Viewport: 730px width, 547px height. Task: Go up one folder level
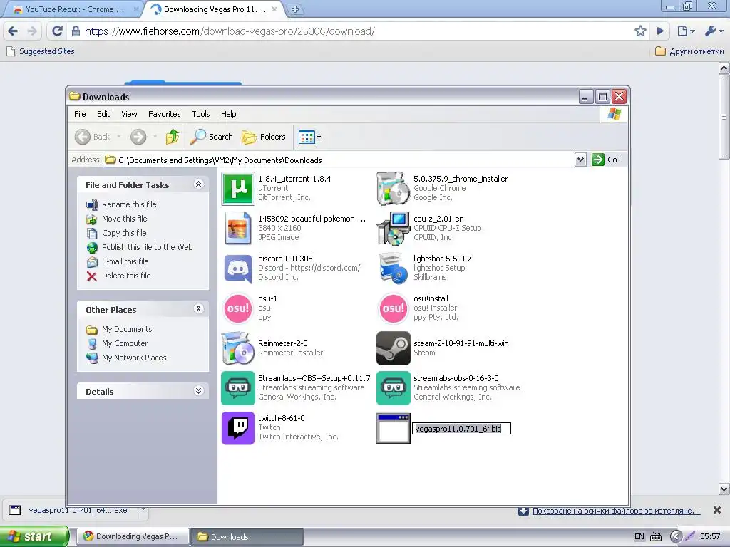173,137
